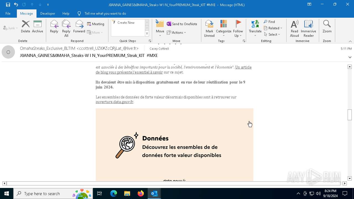The image size is (354, 199).
Task: Click the horizontal scroll right arrow
Action: 345,183
